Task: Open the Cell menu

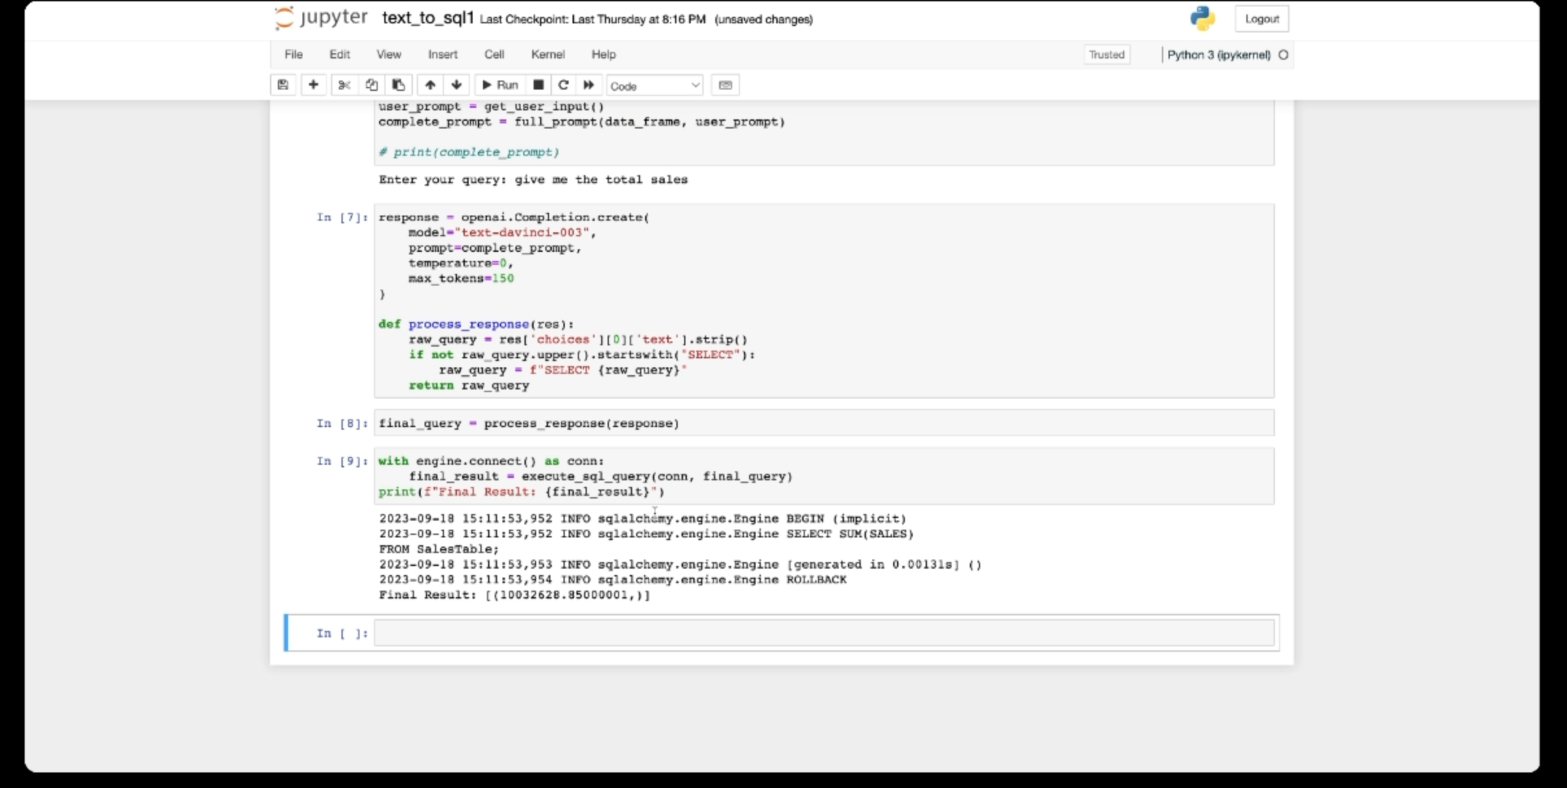Action: (x=494, y=55)
